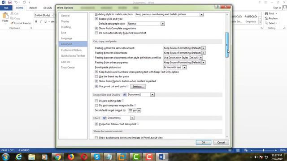The image size is (287, 161).
Task: Click the Save icon in Quick Access Toolbar
Action: [x=10, y=2]
